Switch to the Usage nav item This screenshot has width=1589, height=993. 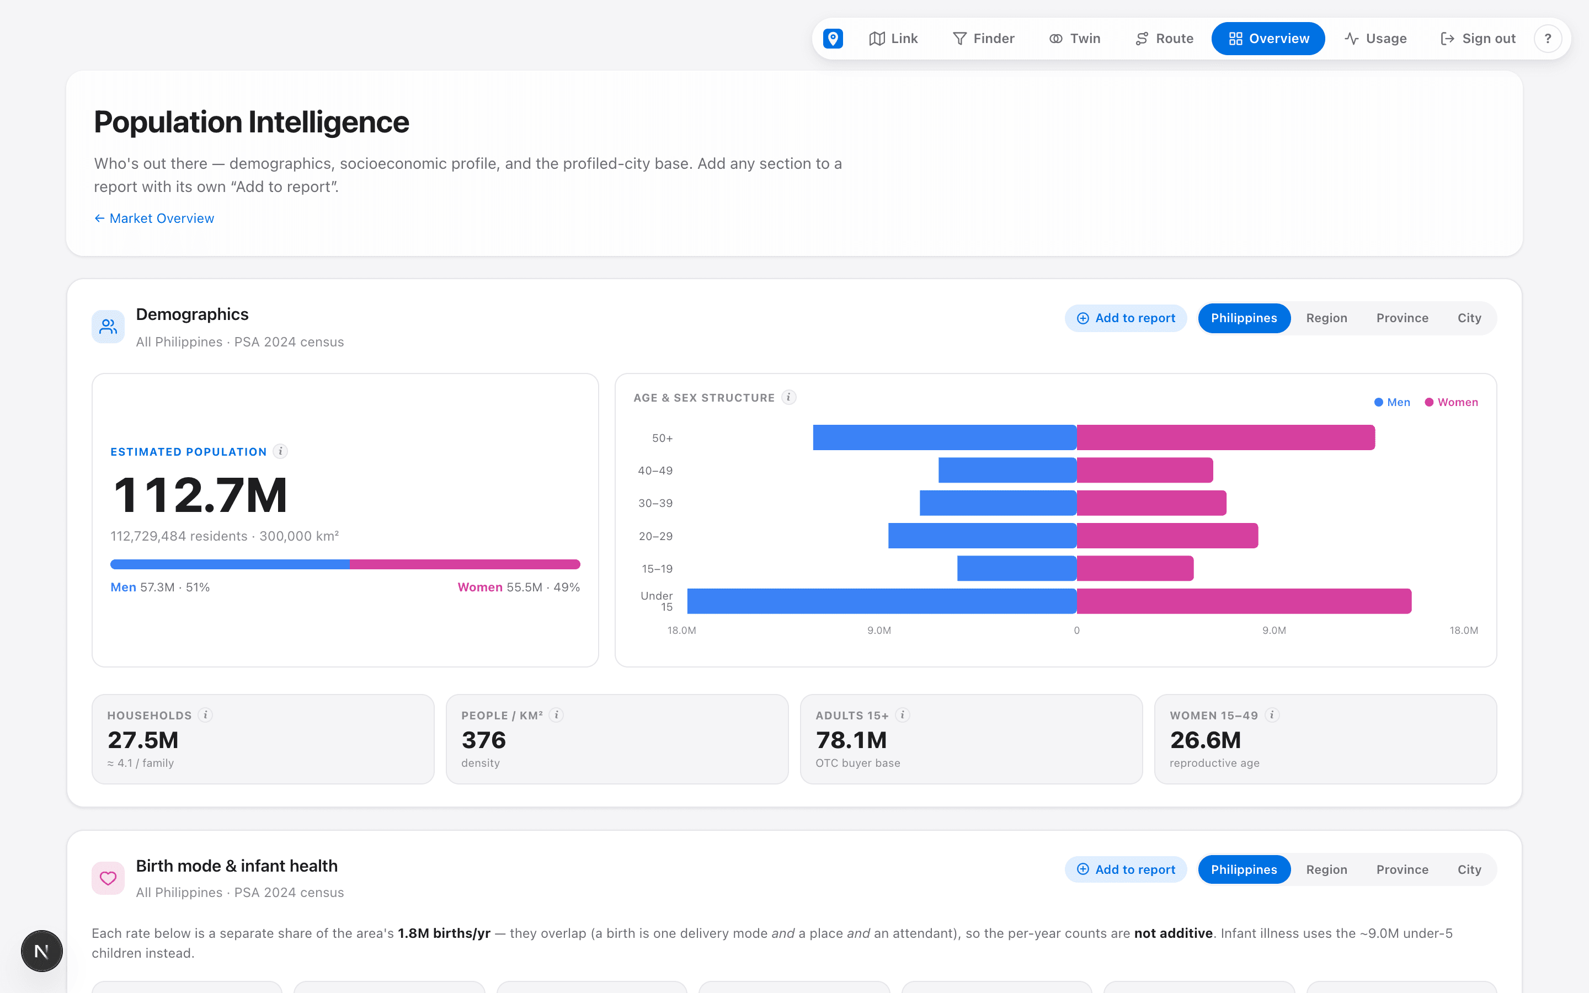tap(1375, 39)
